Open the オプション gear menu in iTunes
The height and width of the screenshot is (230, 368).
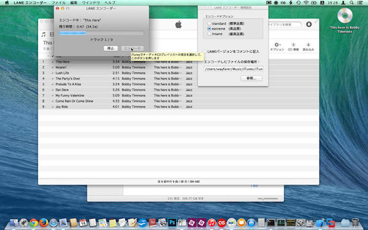[277, 47]
